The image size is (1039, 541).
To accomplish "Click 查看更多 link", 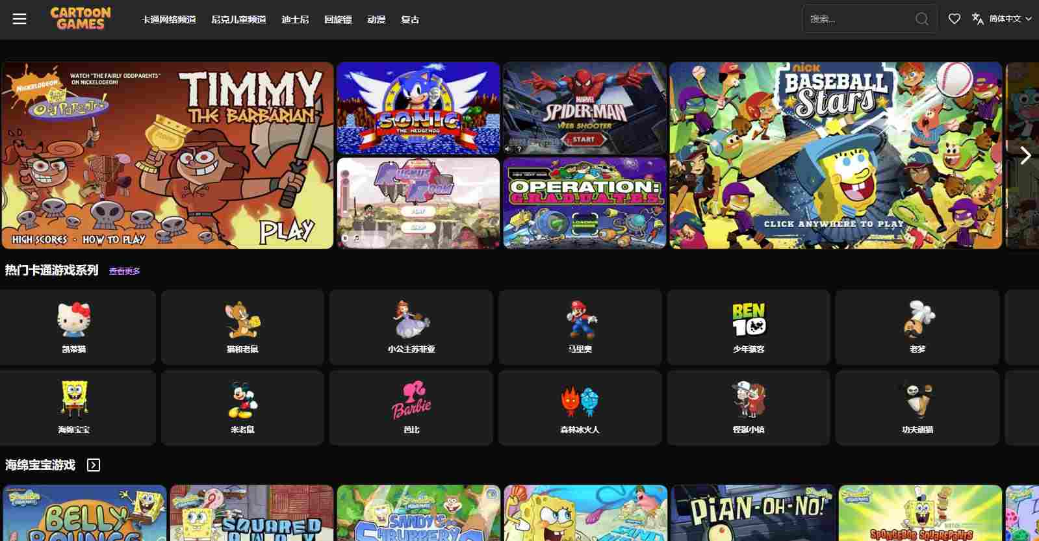I will click(125, 271).
